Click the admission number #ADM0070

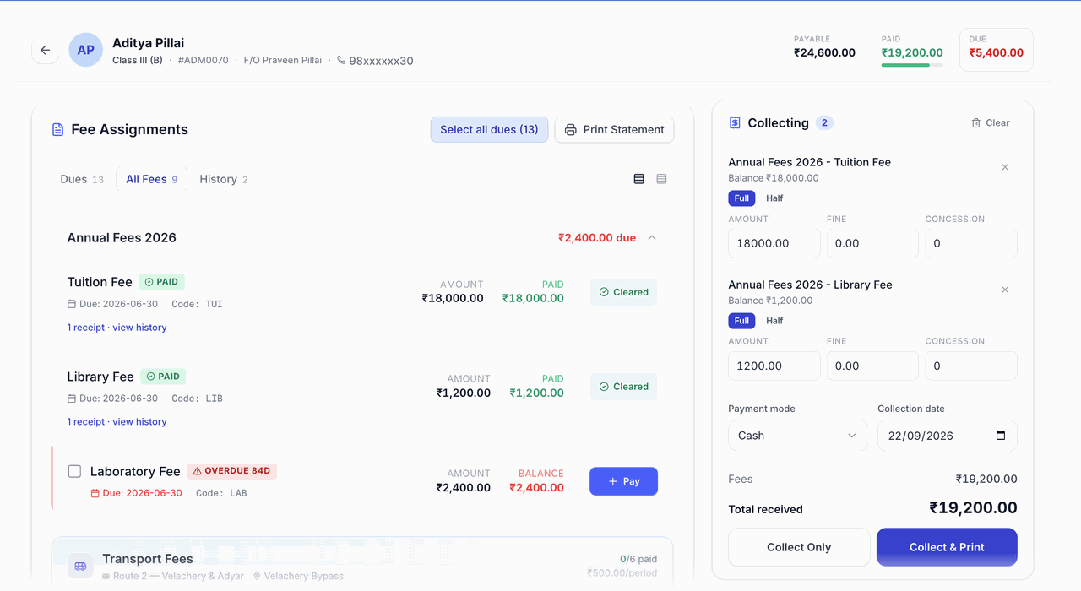[203, 61]
